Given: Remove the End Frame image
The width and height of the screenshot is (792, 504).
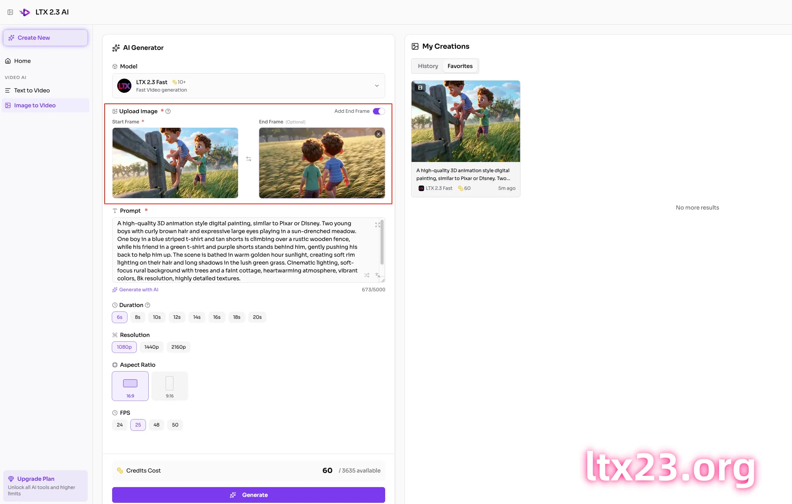Looking at the screenshot, I should [x=378, y=134].
